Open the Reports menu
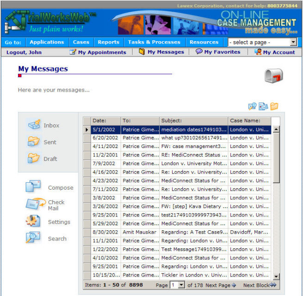The height and width of the screenshot is (296, 303). click(x=109, y=42)
